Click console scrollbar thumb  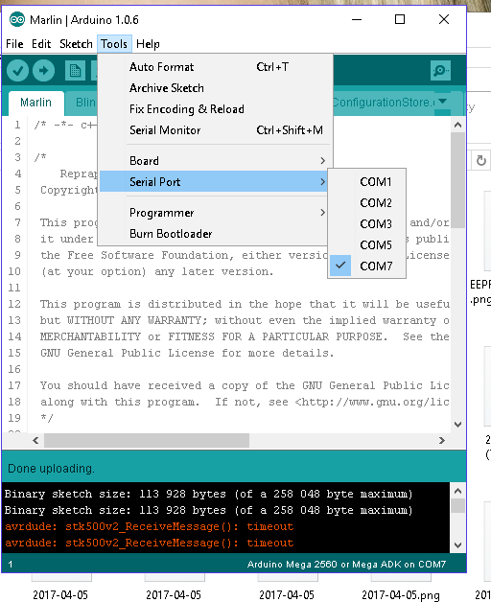[457, 505]
